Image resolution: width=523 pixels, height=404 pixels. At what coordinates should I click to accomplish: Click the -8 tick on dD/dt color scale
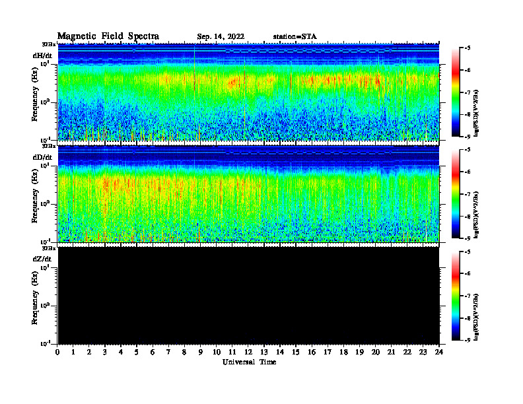point(468,217)
